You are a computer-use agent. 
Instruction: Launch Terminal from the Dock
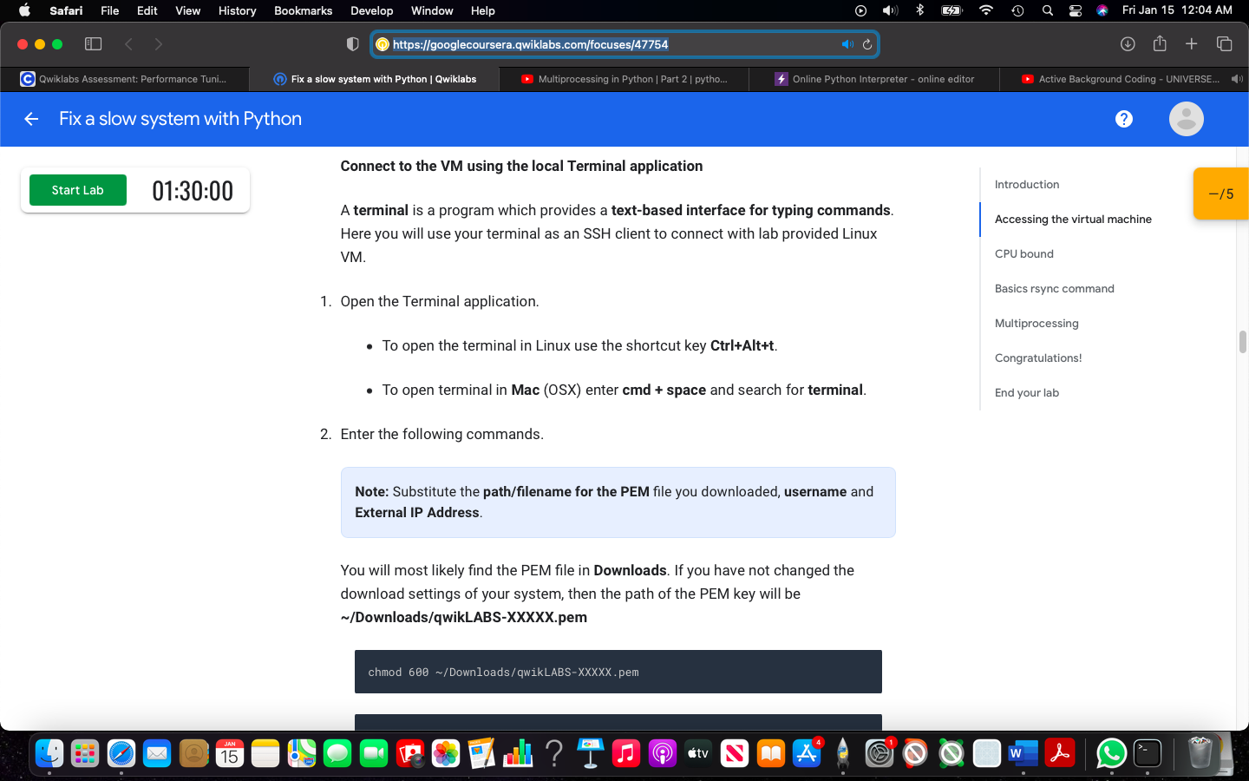click(x=1147, y=753)
